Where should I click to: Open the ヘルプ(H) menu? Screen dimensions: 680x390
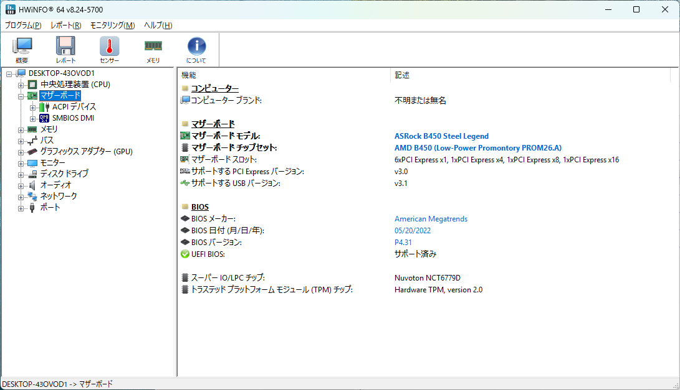(158, 26)
